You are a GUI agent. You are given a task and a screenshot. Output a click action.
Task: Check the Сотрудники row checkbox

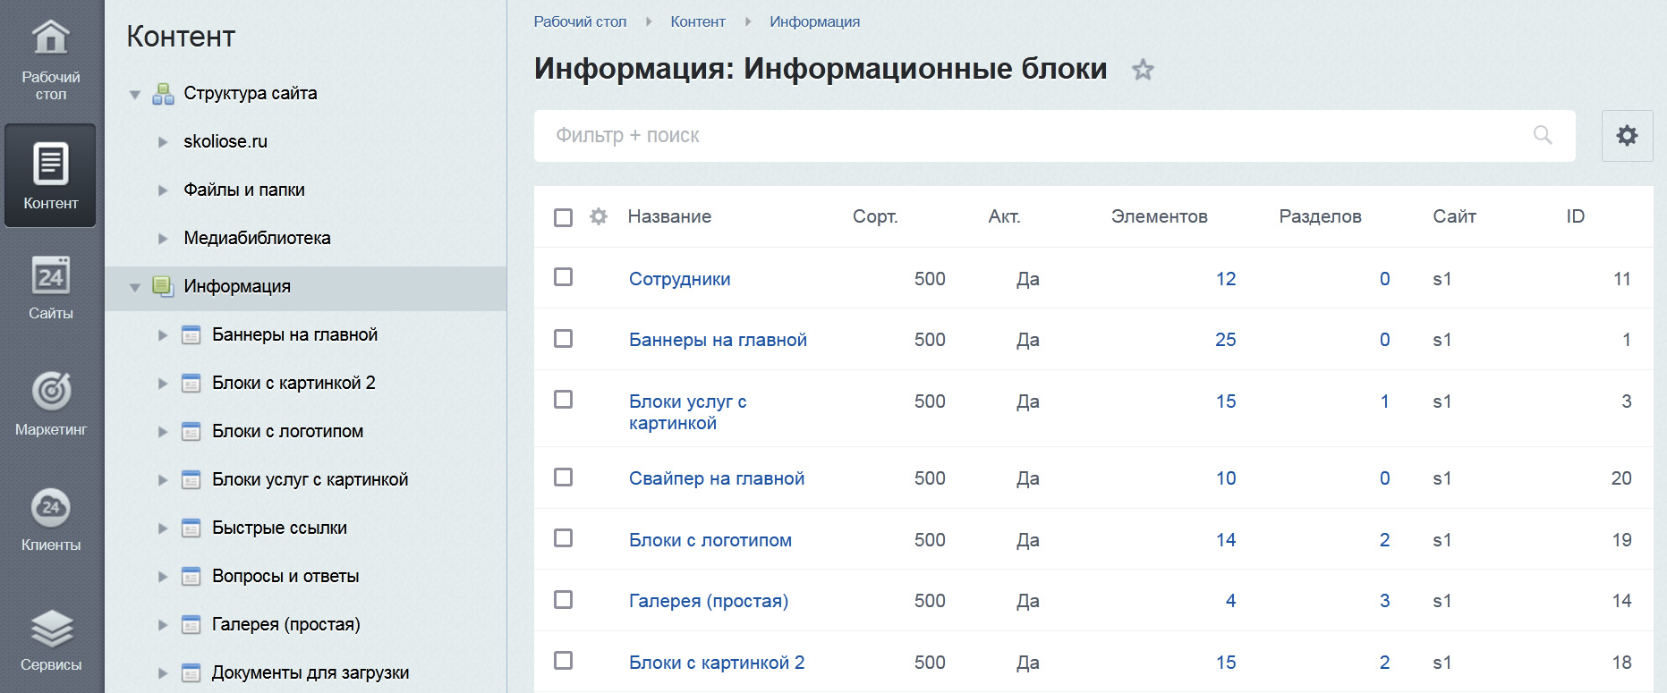[x=563, y=277]
